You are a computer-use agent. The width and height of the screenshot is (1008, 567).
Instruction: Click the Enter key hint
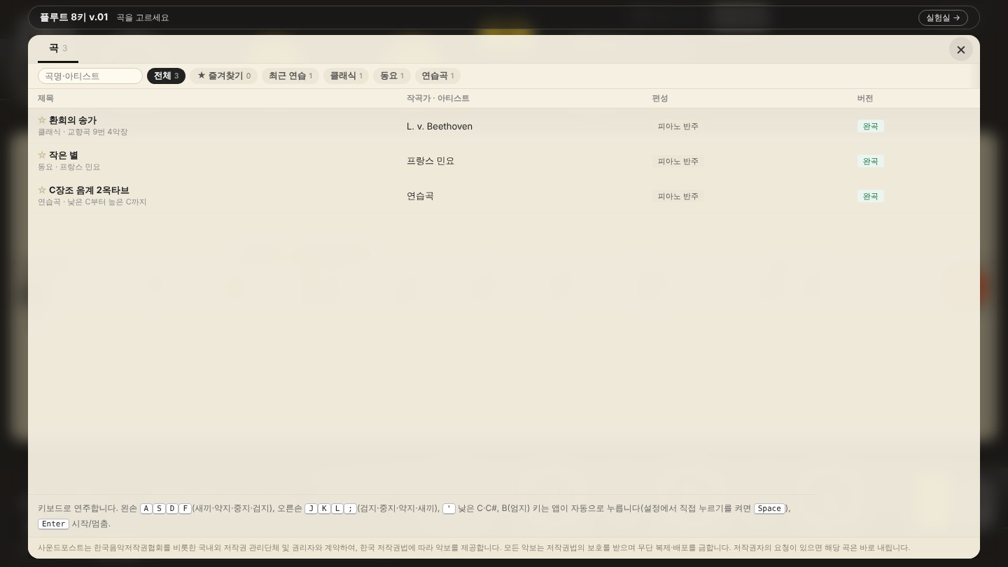tap(54, 524)
